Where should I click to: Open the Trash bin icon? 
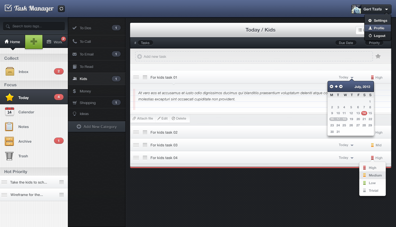click(9, 156)
